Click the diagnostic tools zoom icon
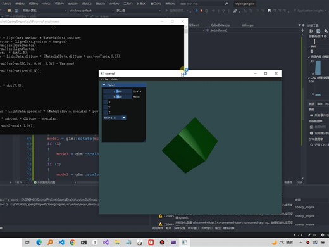The image size is (329, 247). point(326,31)
